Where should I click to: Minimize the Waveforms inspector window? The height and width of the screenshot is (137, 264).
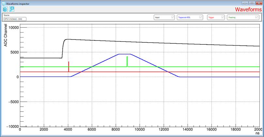pos(245,3)
